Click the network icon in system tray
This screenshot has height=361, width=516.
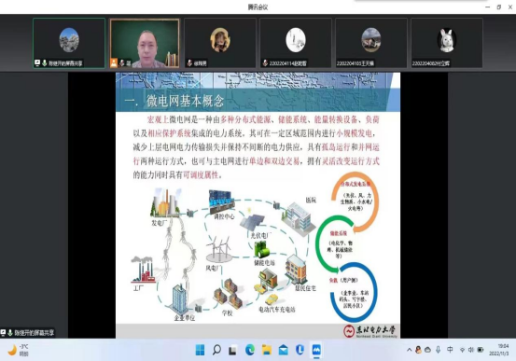(462, 350)
